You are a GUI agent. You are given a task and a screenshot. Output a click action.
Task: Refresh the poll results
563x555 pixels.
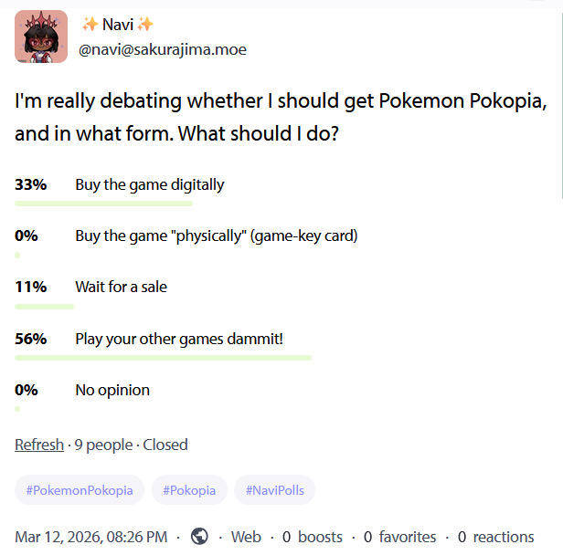[39, 445]
